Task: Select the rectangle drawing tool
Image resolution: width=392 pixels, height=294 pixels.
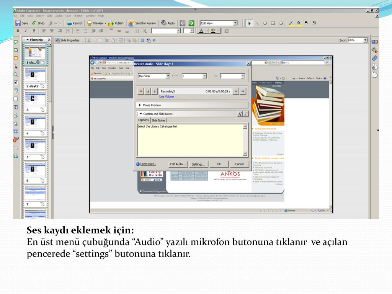Action: tap(273, 23)
